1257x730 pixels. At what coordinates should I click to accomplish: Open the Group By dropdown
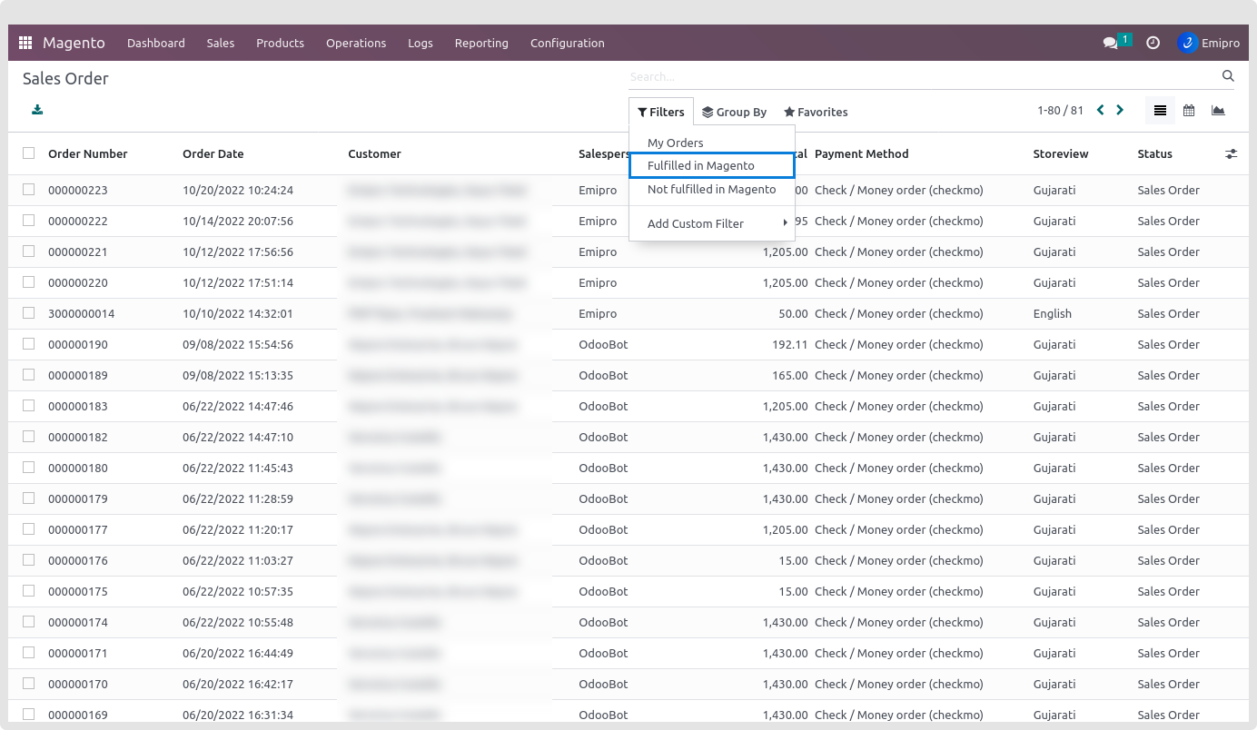[x=735, y=112]
